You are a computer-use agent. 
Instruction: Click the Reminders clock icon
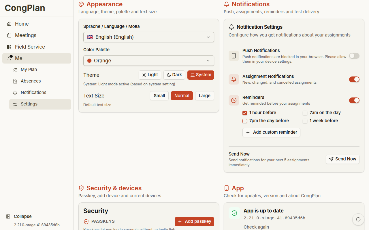click(234, 100)
